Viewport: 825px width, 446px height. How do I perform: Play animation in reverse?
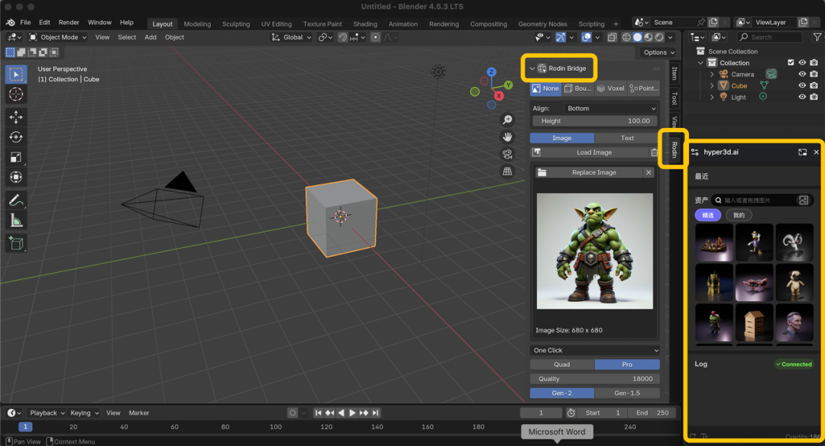[341, 413]
